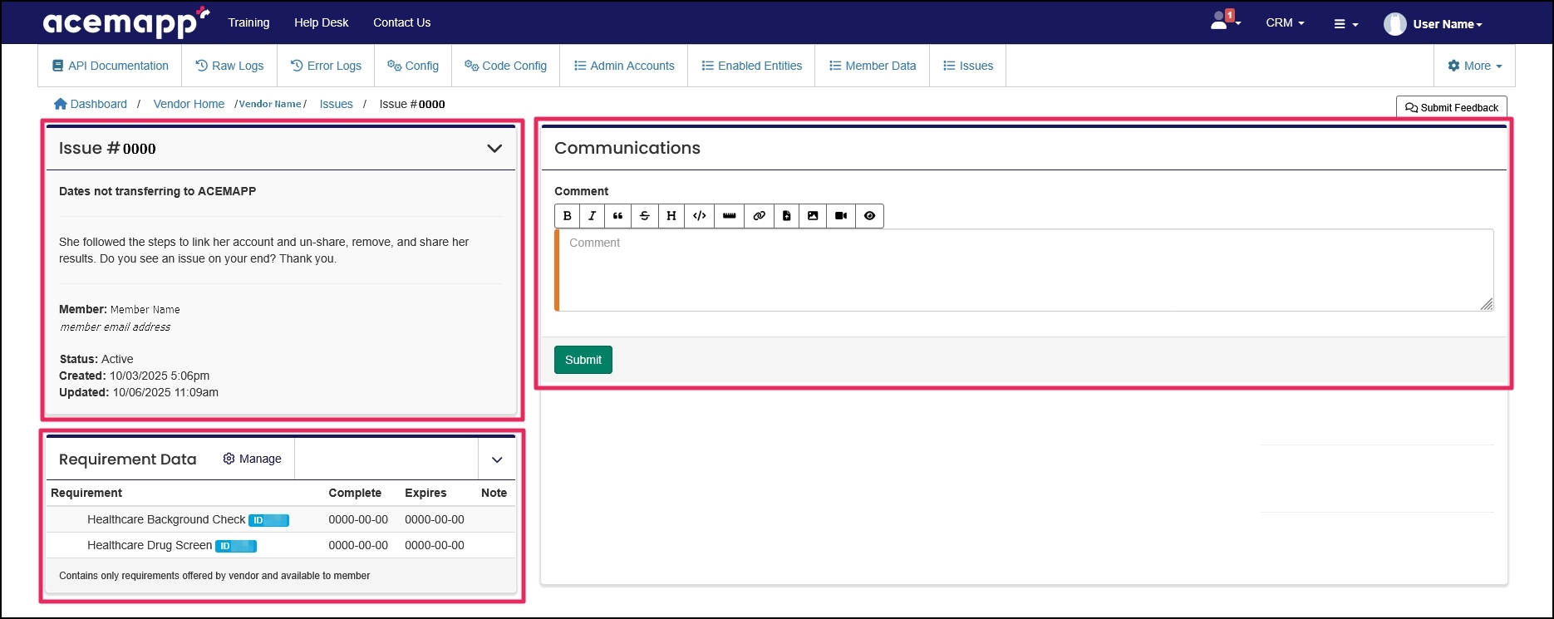Image resolution: width=1554 pixels, height=619 pixels.
Task: Click 'Dates not transferring to ACEMAPP' title
Action: click(157, 191)
